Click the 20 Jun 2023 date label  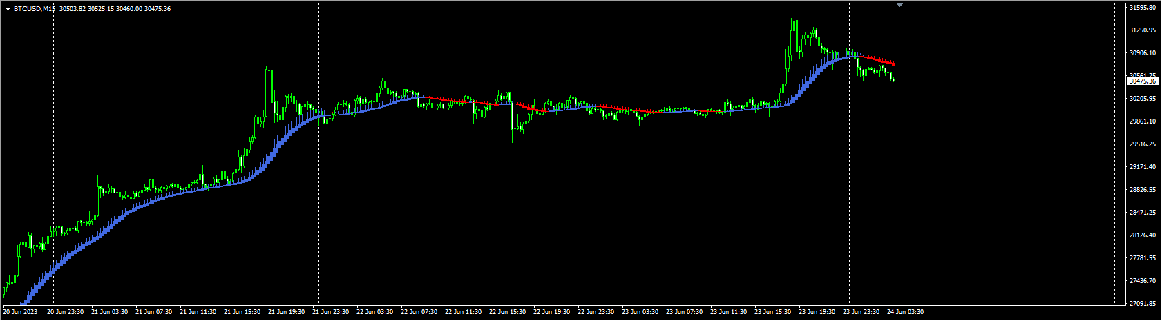tap(20, 312)
